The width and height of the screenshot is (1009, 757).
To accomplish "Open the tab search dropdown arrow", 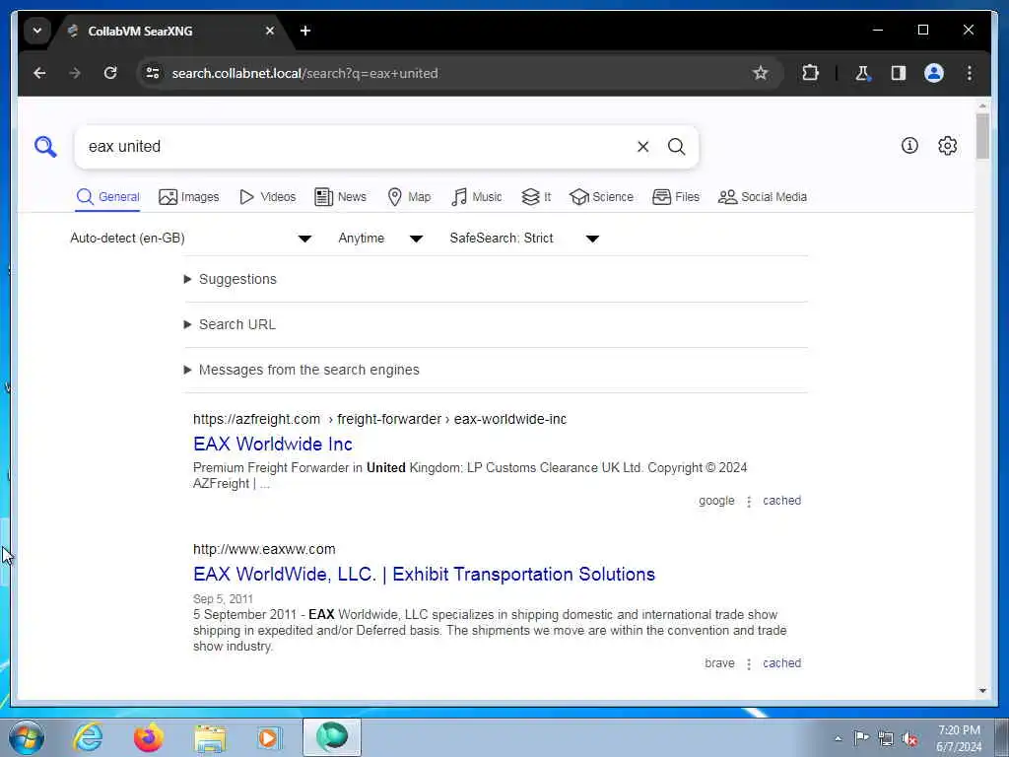I will click(37, 31).
